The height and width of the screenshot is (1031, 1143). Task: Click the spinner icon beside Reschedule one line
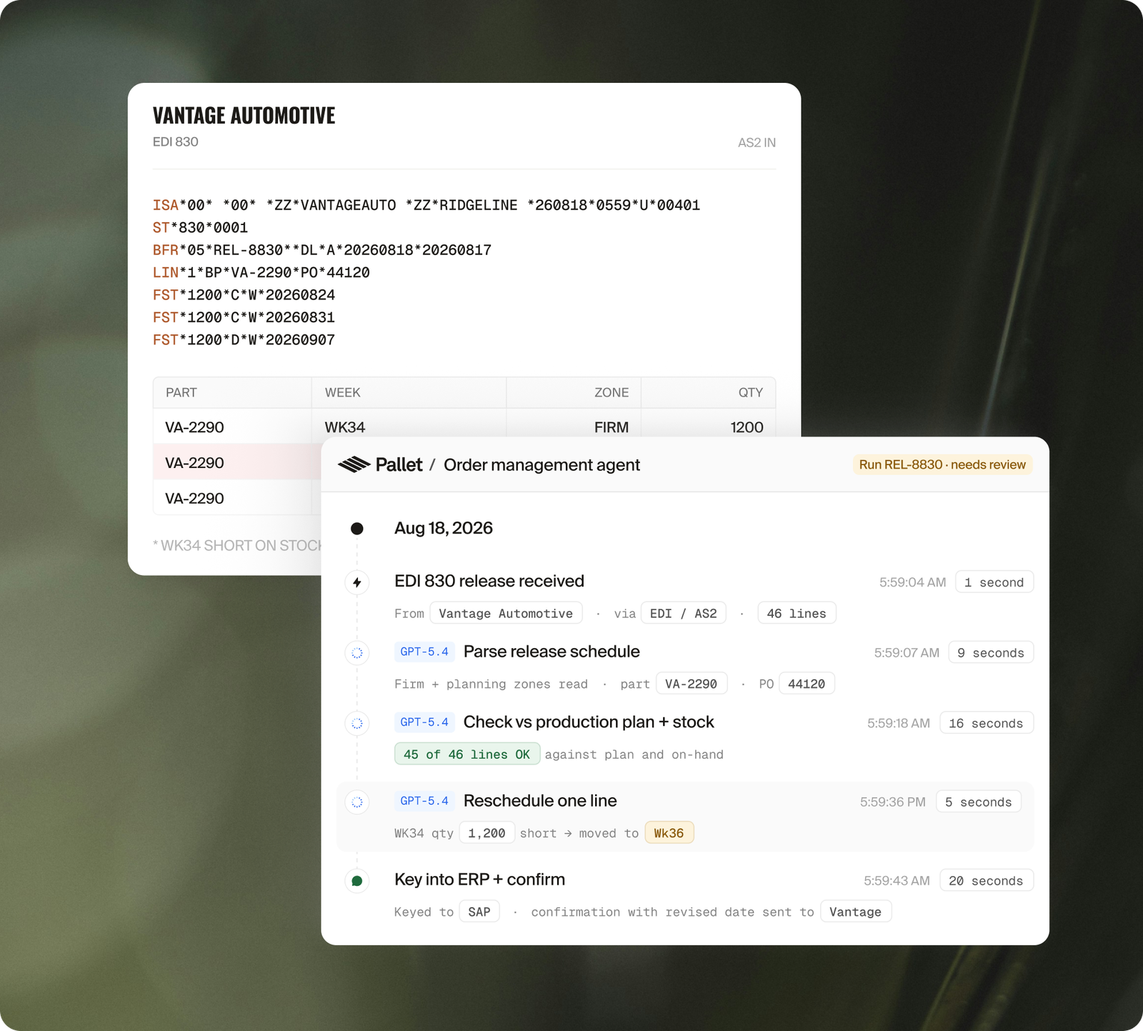coord(357,802)
